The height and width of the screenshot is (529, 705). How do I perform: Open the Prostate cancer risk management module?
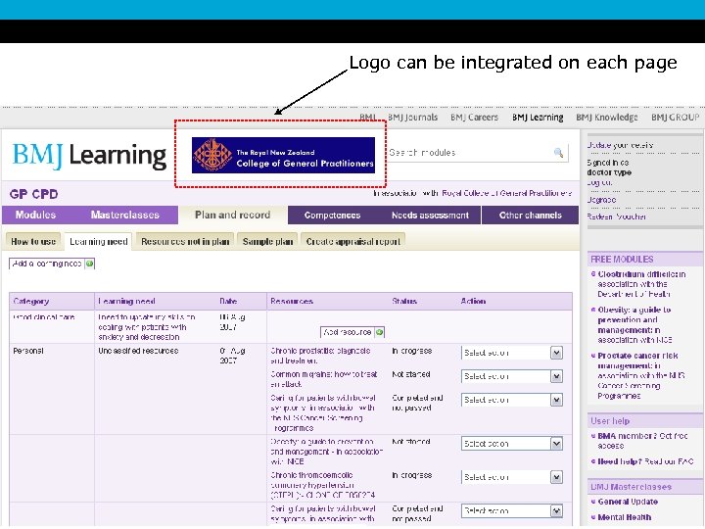640,375
